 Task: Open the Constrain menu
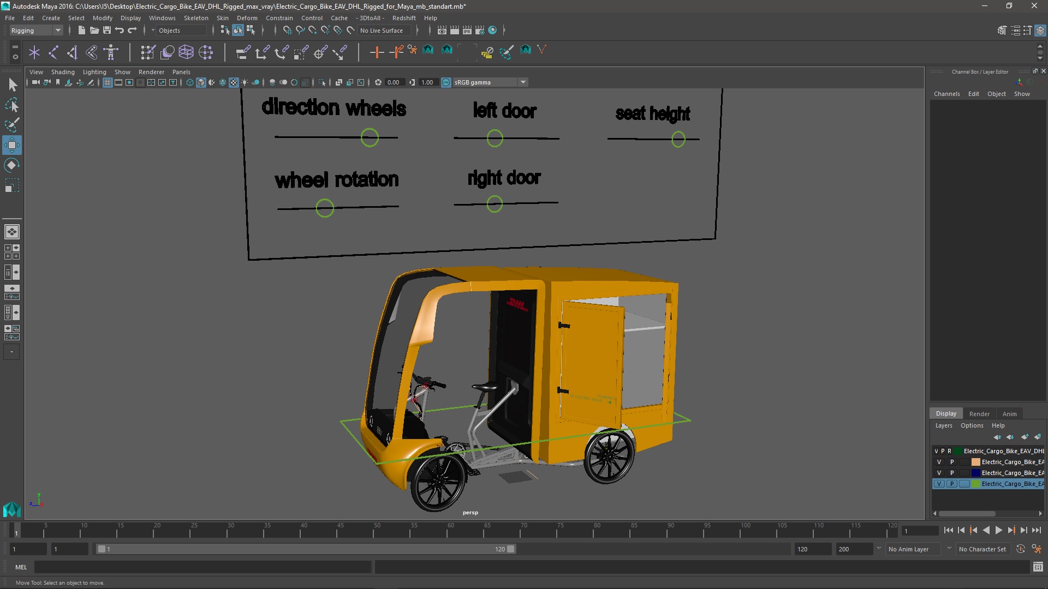pos(279,18)
